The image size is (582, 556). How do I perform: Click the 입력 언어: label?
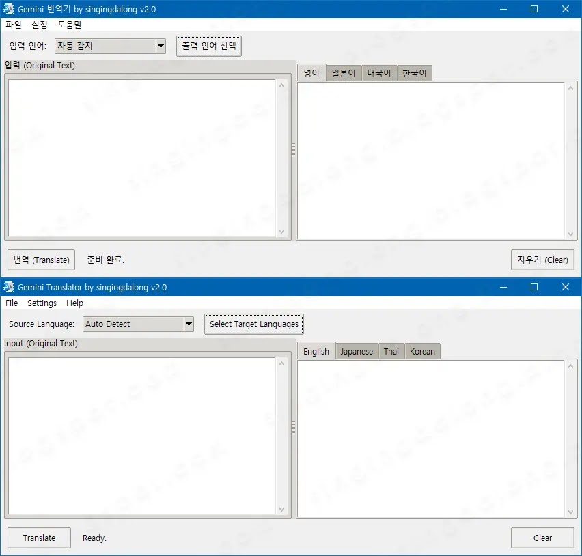point(28,46)
